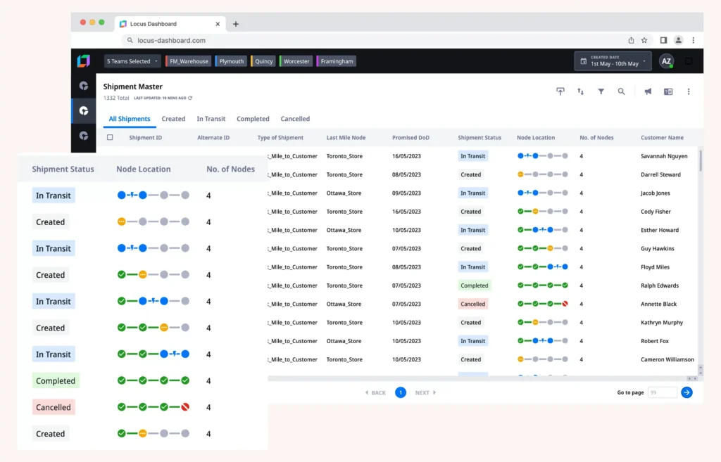Switch to the Completed tab
Image resolution: width=721 pixels, height=462 pixels.
253,119
